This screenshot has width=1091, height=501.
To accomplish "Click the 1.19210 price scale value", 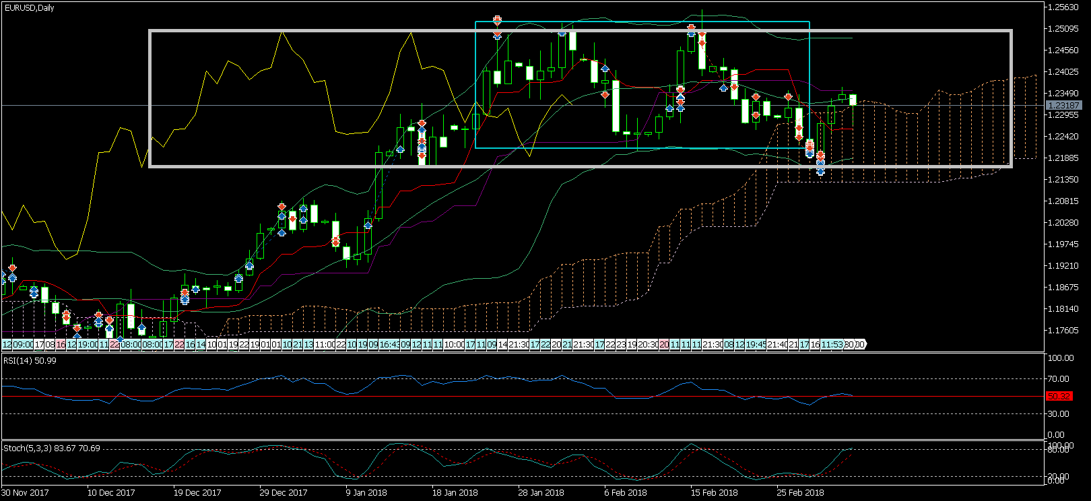I will click(1064, 266).
